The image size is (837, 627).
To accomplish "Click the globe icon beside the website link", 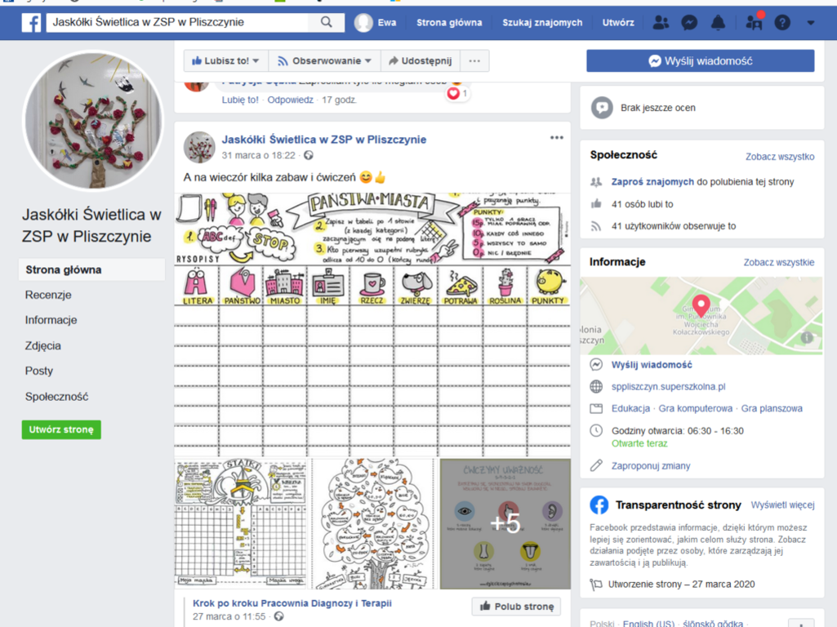I will tap(596, 387).
